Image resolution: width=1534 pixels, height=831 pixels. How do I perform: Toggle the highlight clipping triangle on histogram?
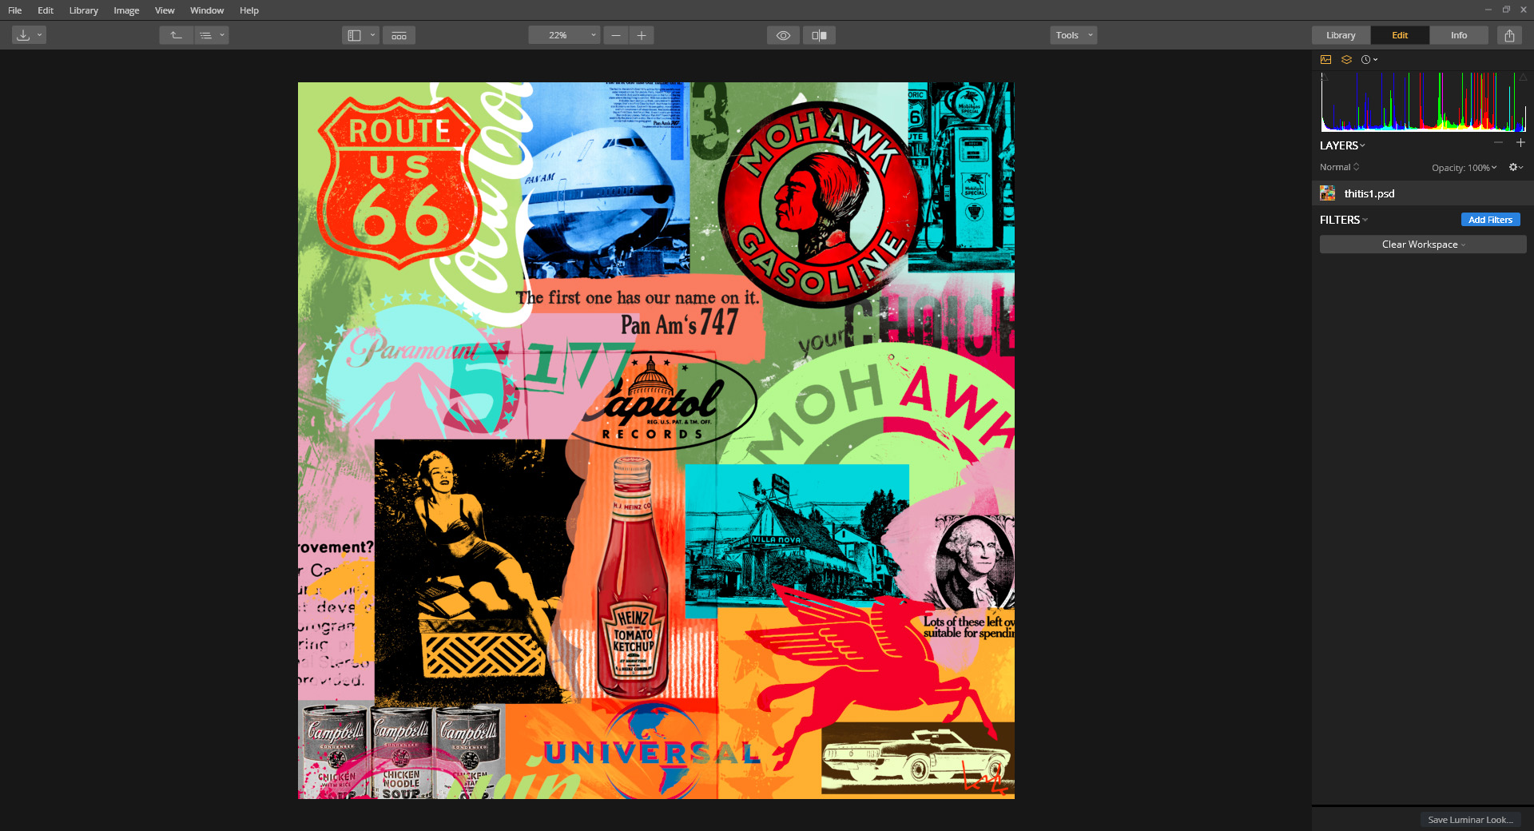click(1523, 76)
